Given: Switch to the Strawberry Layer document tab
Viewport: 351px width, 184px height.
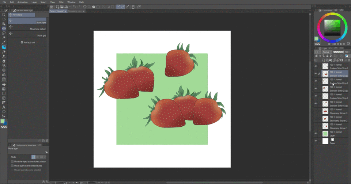Looking at the screenshot, I should [x=75, y=11].
